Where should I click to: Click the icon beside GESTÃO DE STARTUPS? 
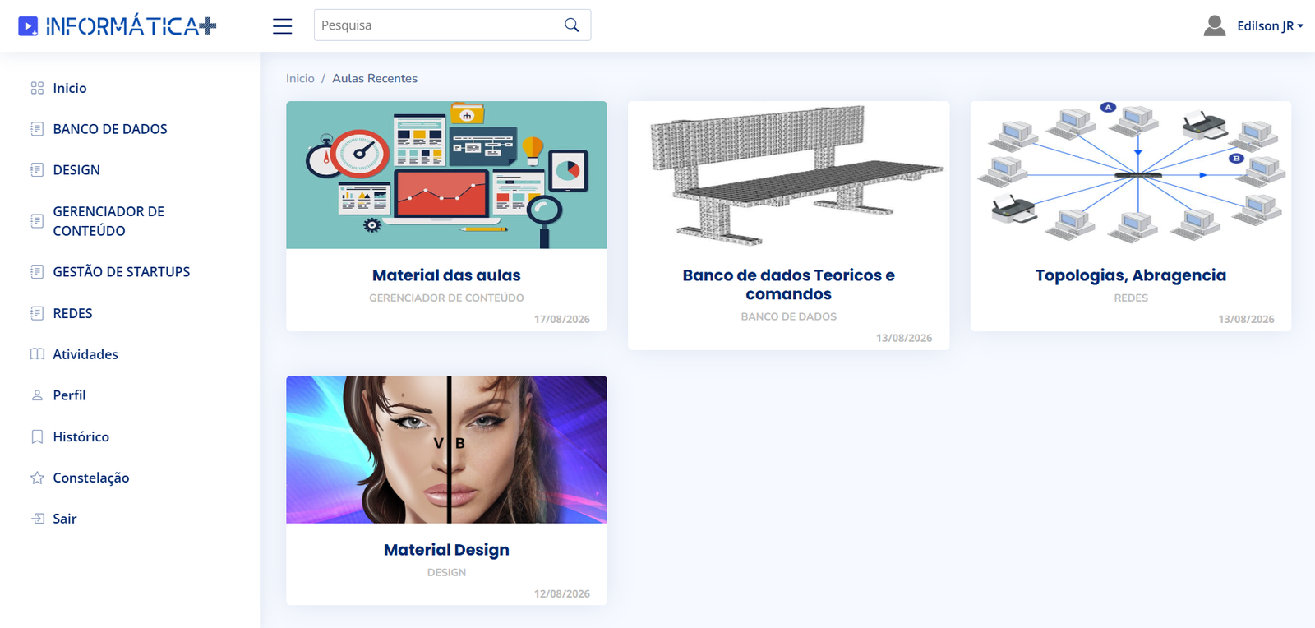tap(37, 272)
